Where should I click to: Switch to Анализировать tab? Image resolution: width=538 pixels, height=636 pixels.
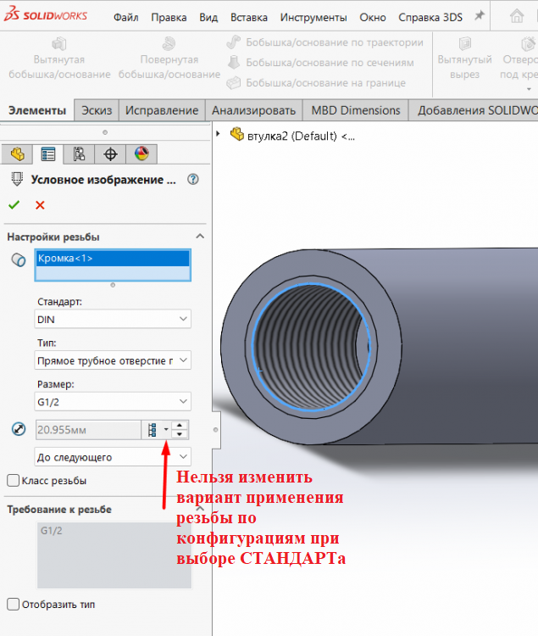point(253,110)
